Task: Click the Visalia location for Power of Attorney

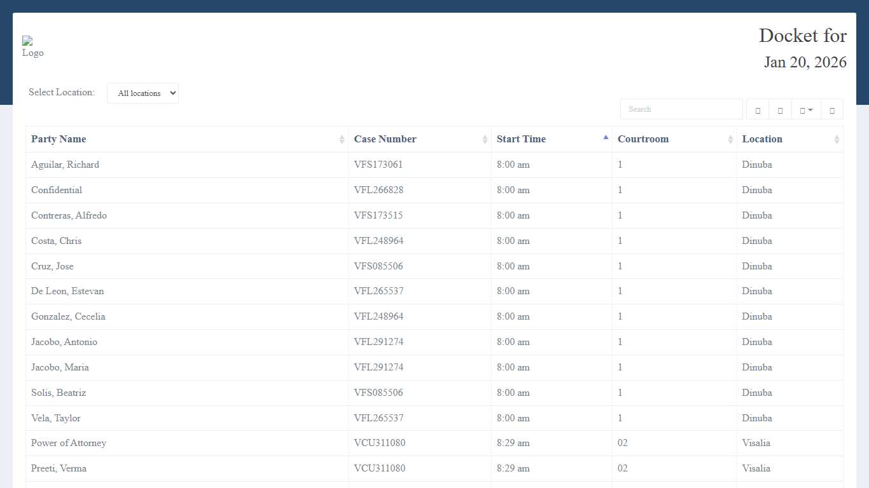Action: [756, 443]
